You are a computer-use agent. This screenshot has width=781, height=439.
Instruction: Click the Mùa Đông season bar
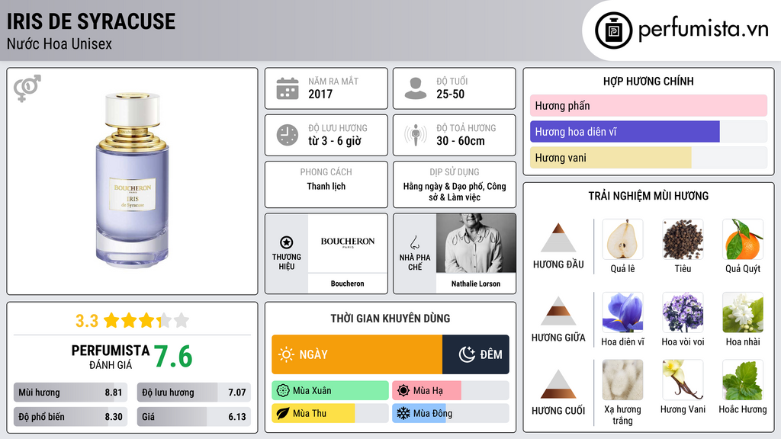click(x=451, y=413)
